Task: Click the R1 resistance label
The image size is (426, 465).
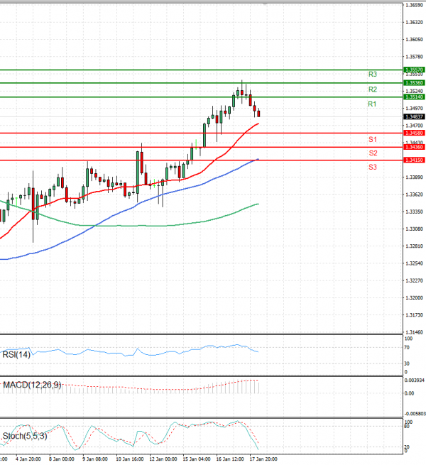Action: tap(372, 104)
